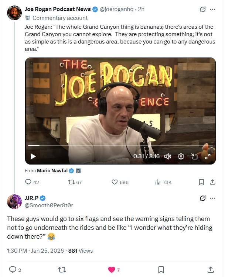This screenshot has width=225, height=277.
Task: Share the JJR.P reply
Action: [211, 270]
